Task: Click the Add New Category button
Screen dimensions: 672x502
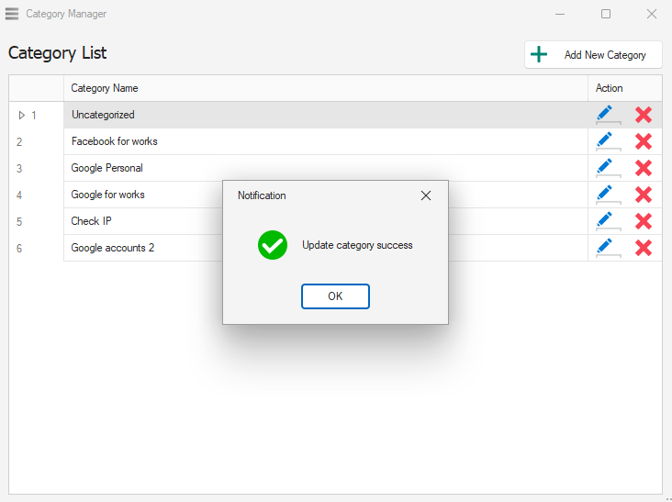Action: 593,55
